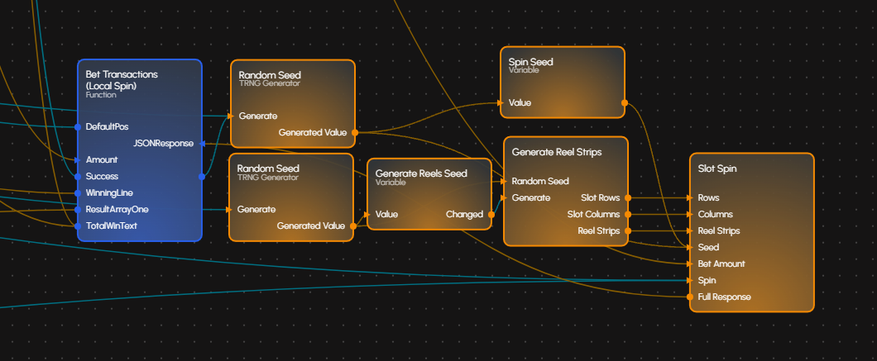Click the Value input port on Generate Reels Seed
The height and width of the screenshot is (361, 877).
tap(367, 214)
